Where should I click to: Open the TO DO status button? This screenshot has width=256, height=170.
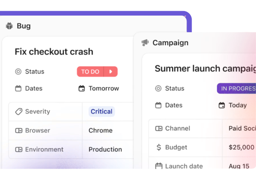click(90, 71)
